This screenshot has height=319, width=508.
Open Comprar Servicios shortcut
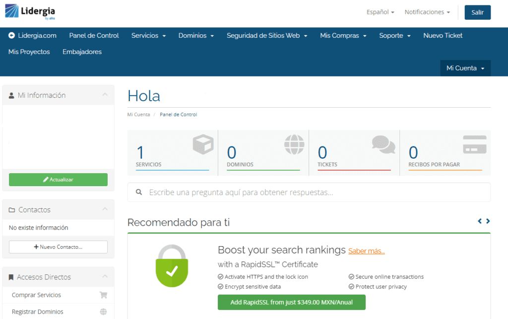click(x=59, y=295)
